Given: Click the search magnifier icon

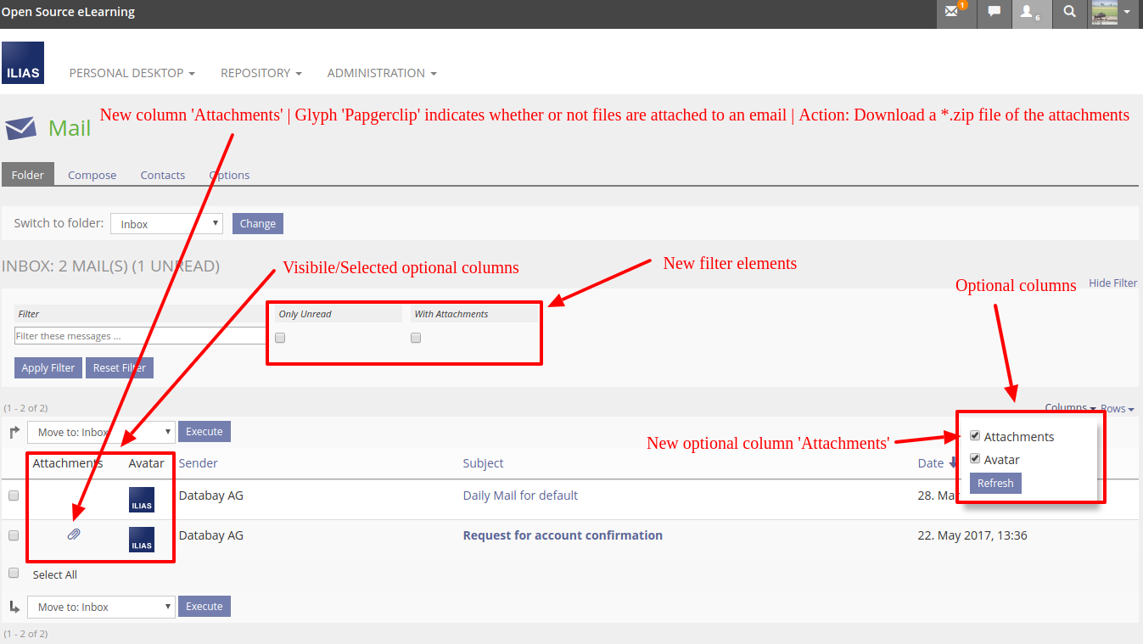Looking at the screenshot, I should pyautogui.click(x=1069, y=13).
